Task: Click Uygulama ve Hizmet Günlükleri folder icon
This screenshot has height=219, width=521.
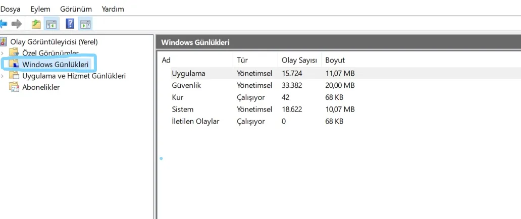Action: pyautogui.click(x=14, y=75)
